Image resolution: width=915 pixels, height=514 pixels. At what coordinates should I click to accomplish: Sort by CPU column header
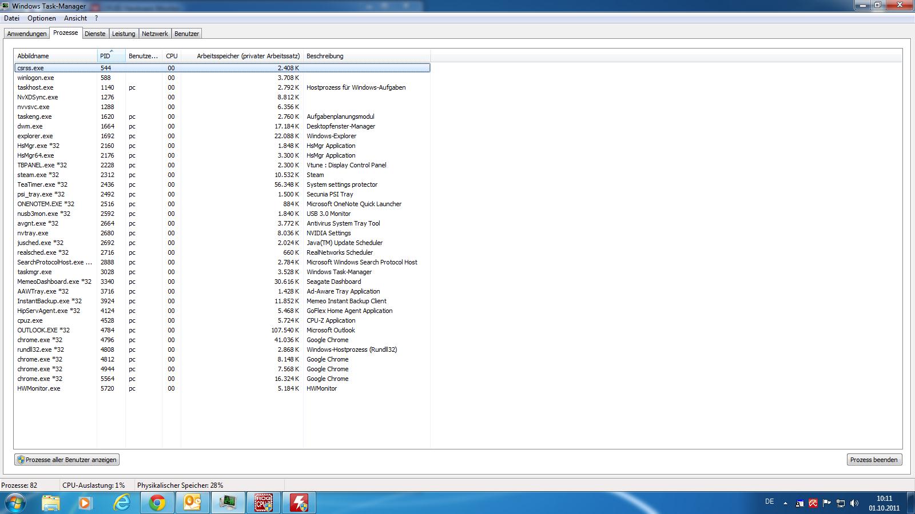172,56
